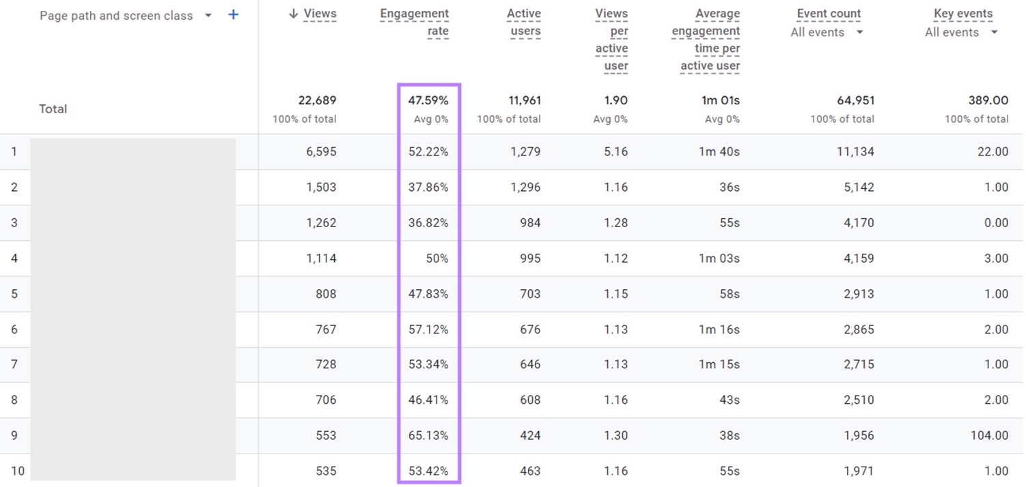
Task: Click the 65.13% engagement rate in row 9
Action: click(428, 435)
